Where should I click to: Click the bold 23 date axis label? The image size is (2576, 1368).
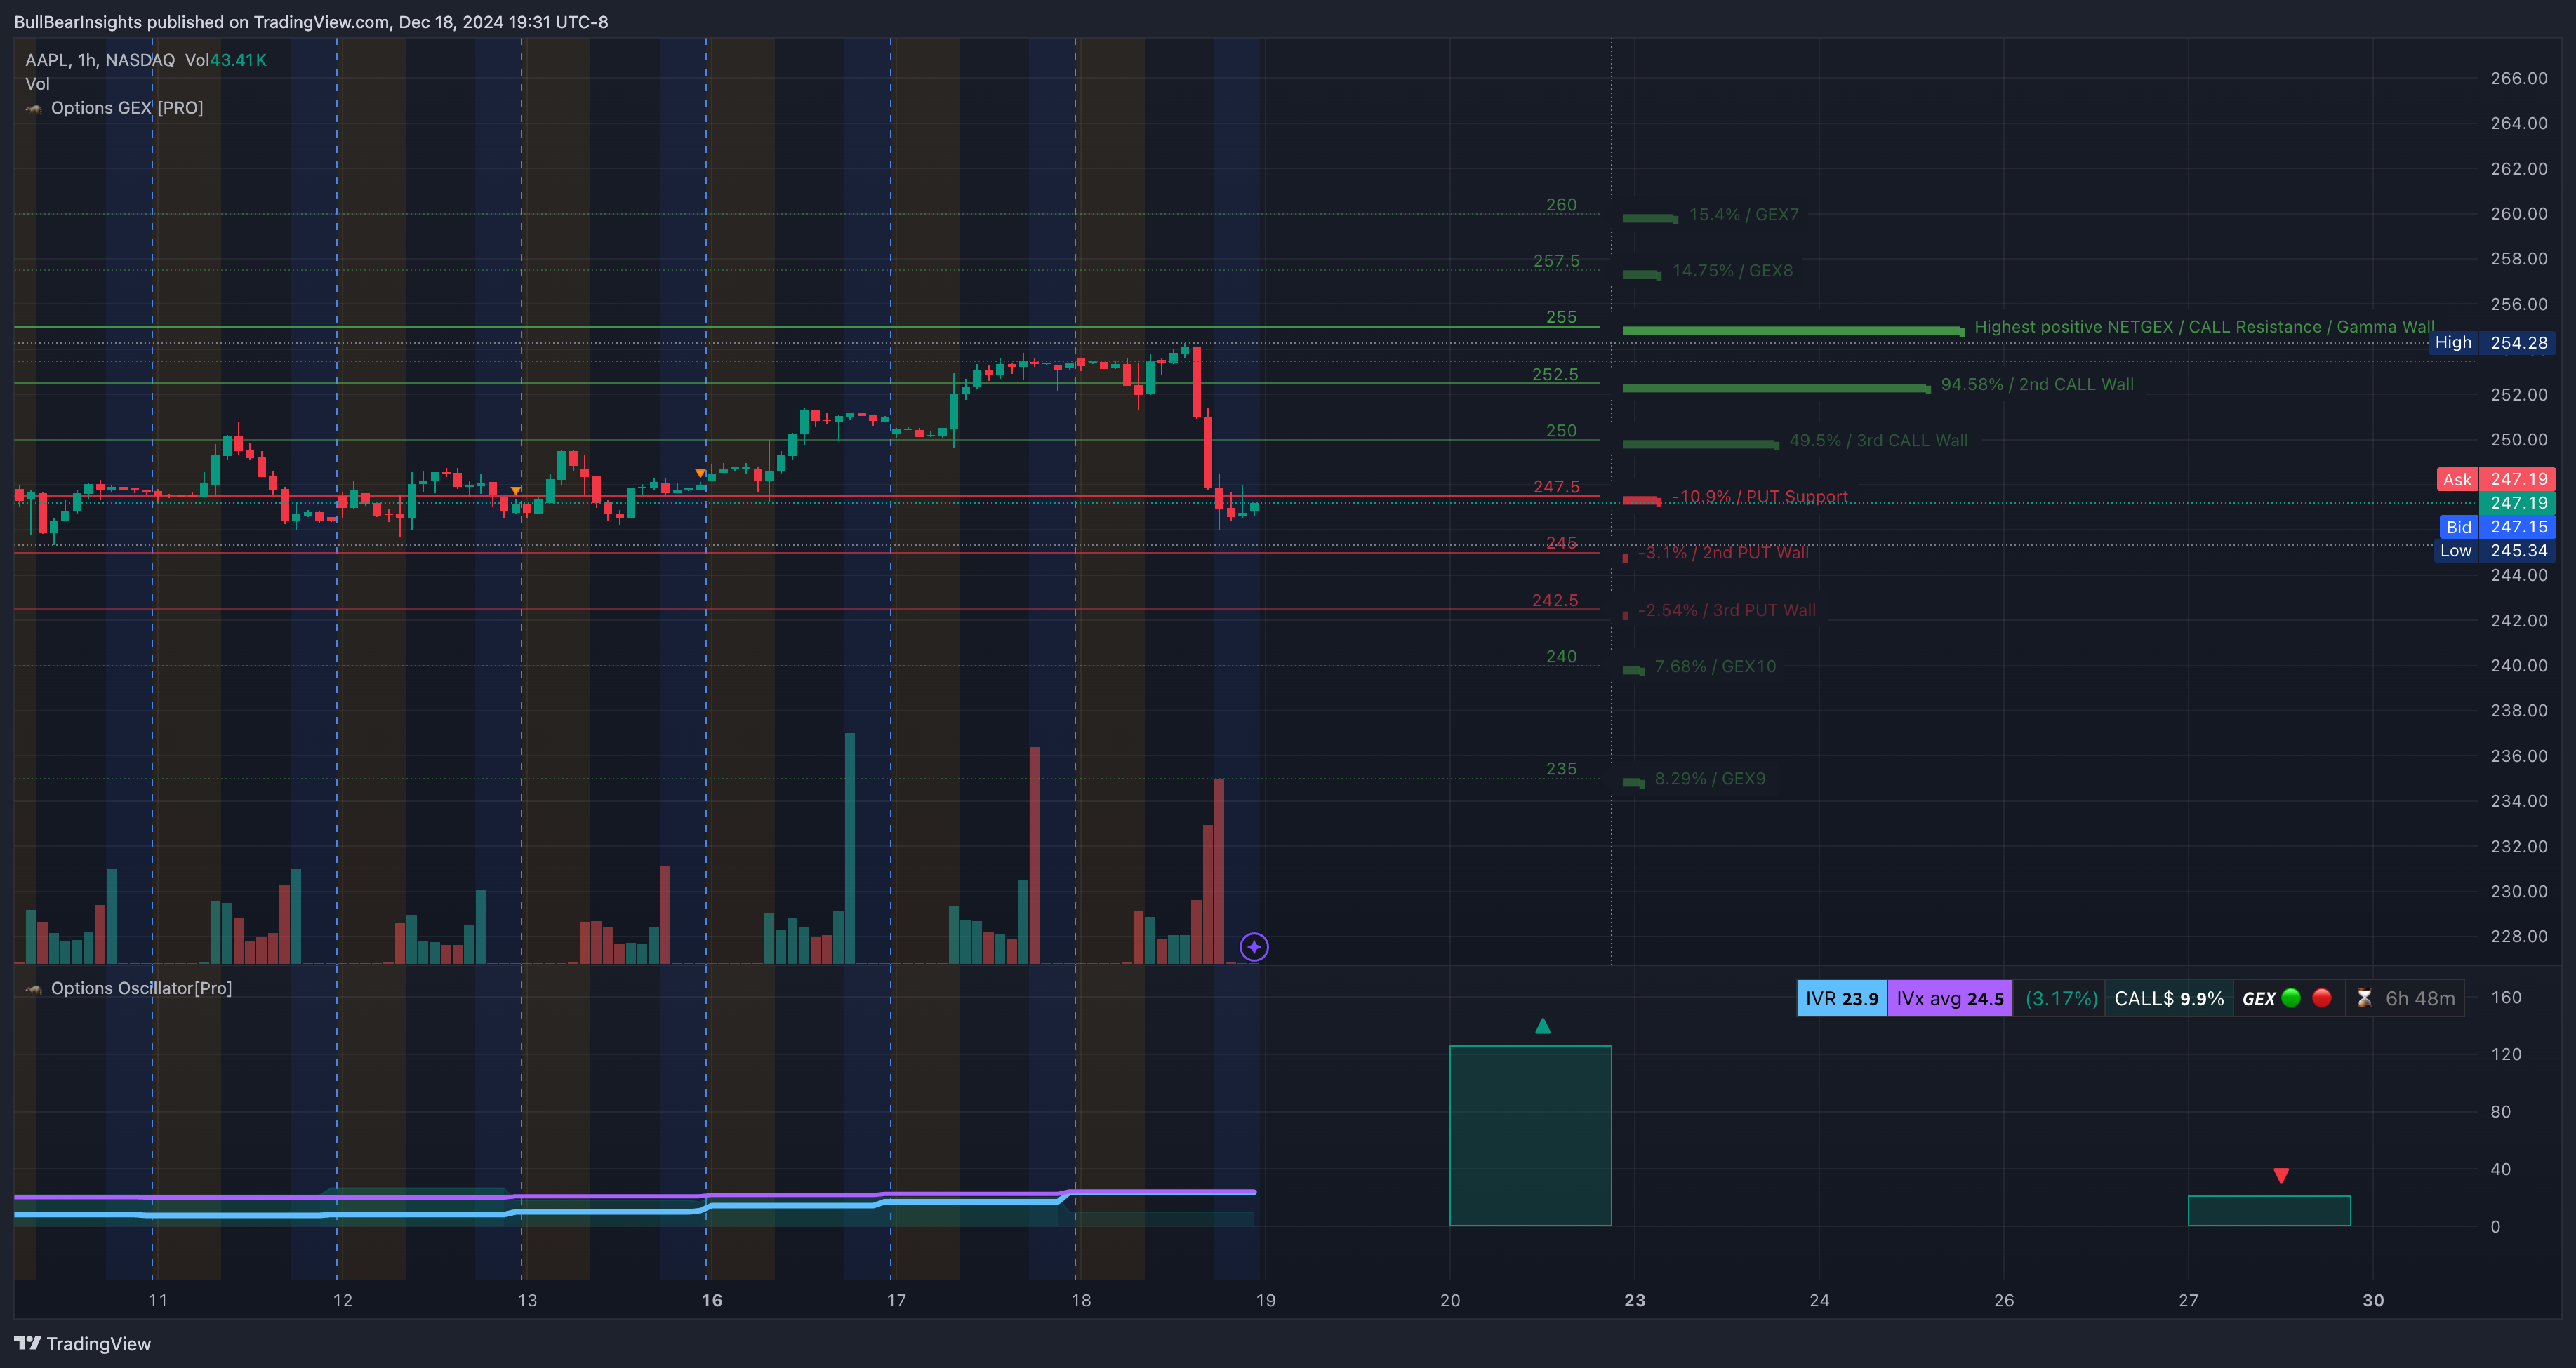pyautogui.click(x=1635, y=1300)
